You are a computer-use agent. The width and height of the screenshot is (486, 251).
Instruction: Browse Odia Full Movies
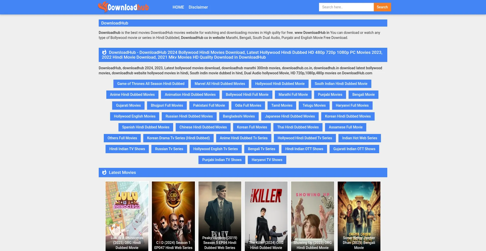pyautogui.click(x=248, y=105)
